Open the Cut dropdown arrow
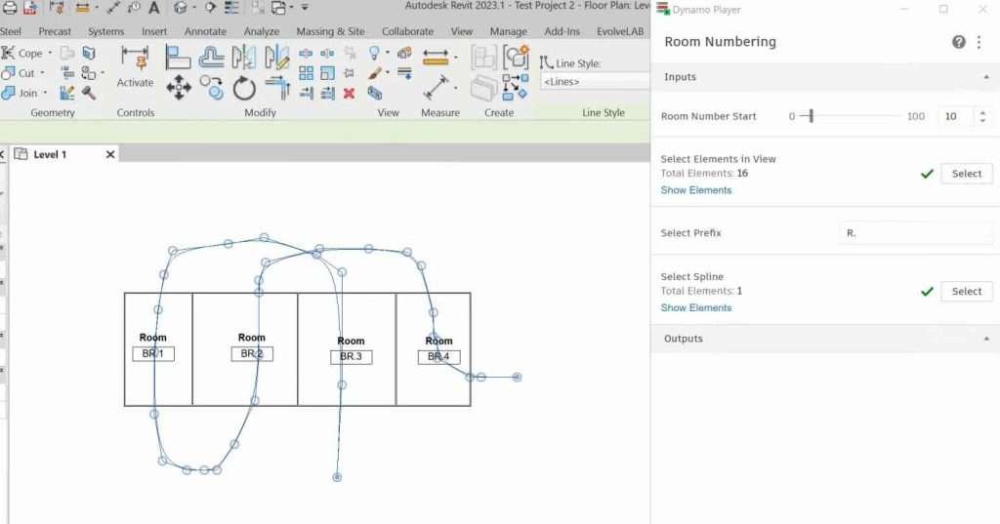The image size is (1000, 524). coord(42,73)
